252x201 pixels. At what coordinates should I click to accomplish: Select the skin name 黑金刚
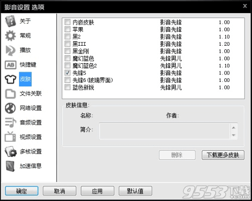(81, 51)
